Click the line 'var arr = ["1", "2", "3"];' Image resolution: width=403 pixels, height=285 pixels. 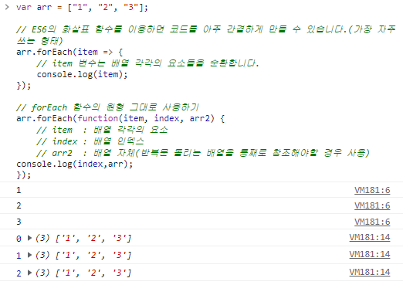pyautogui.click(x=82, y=7)
